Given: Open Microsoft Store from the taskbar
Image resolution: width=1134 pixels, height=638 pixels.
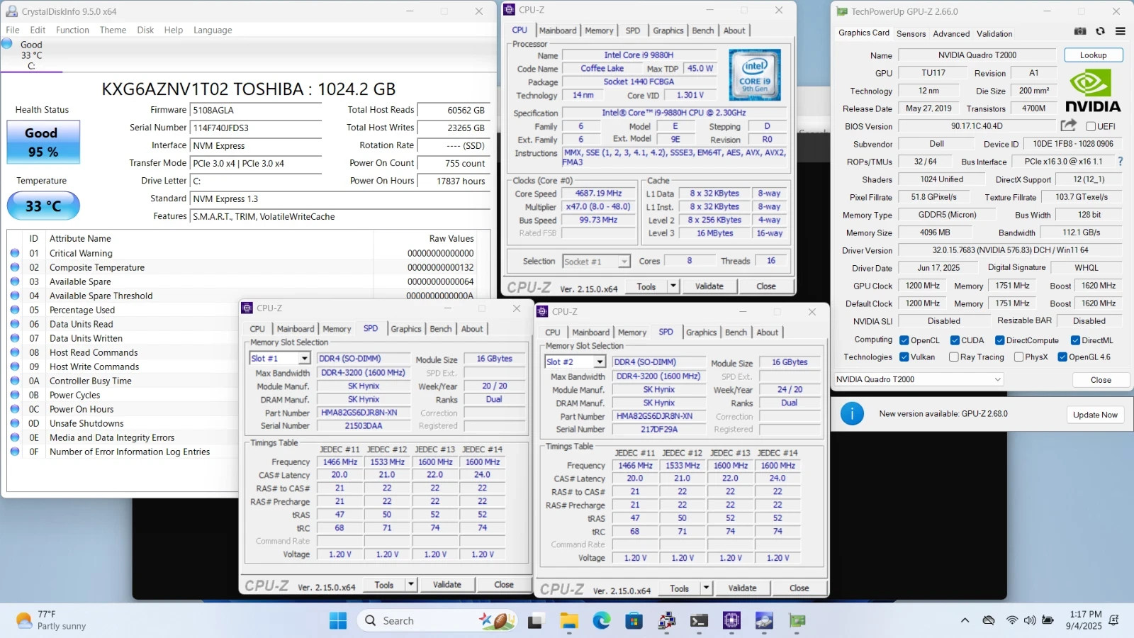Looking at the screenshot, I should [x=634, y=621].
